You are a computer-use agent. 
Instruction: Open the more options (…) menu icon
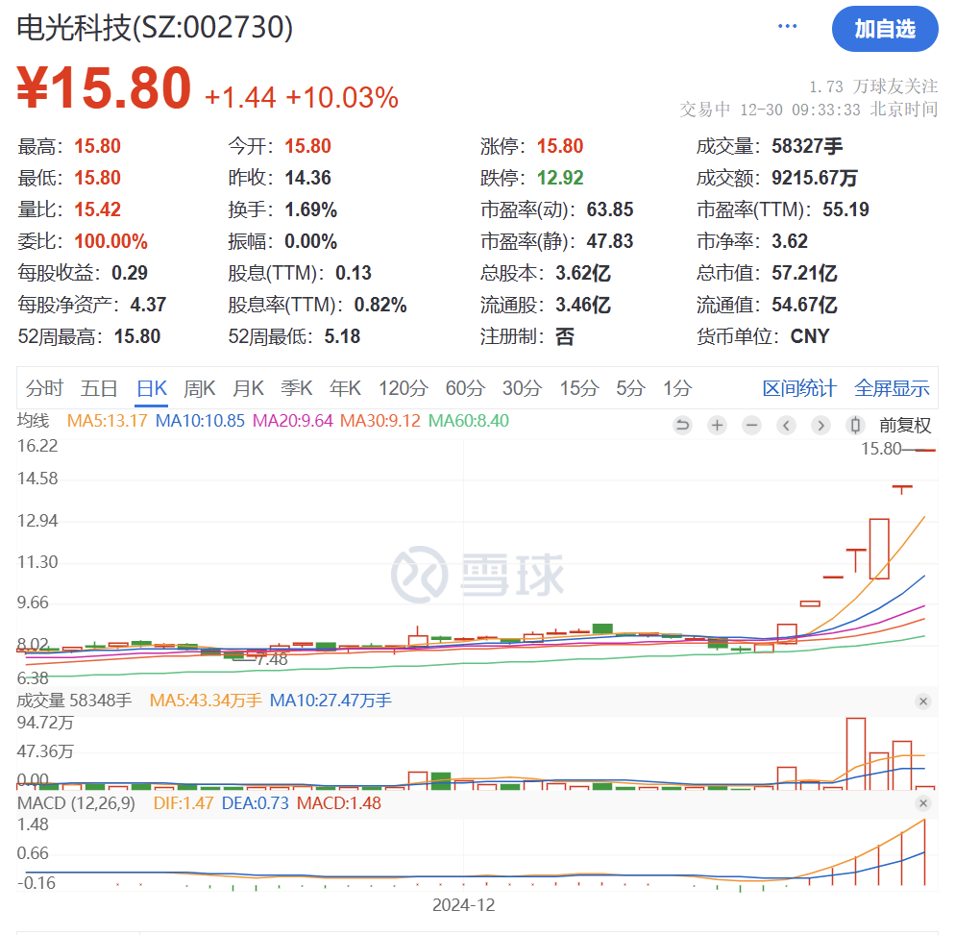pyautogui.click(x=786, y=26)
